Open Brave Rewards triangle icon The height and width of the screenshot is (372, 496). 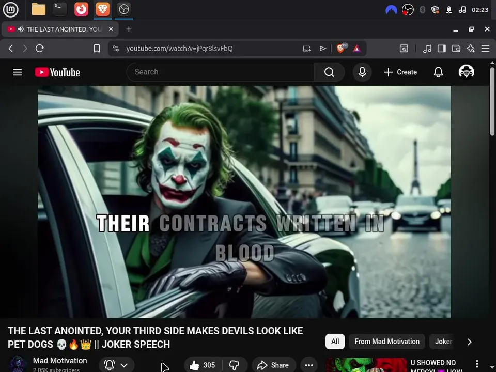click(x=357, y=49)
